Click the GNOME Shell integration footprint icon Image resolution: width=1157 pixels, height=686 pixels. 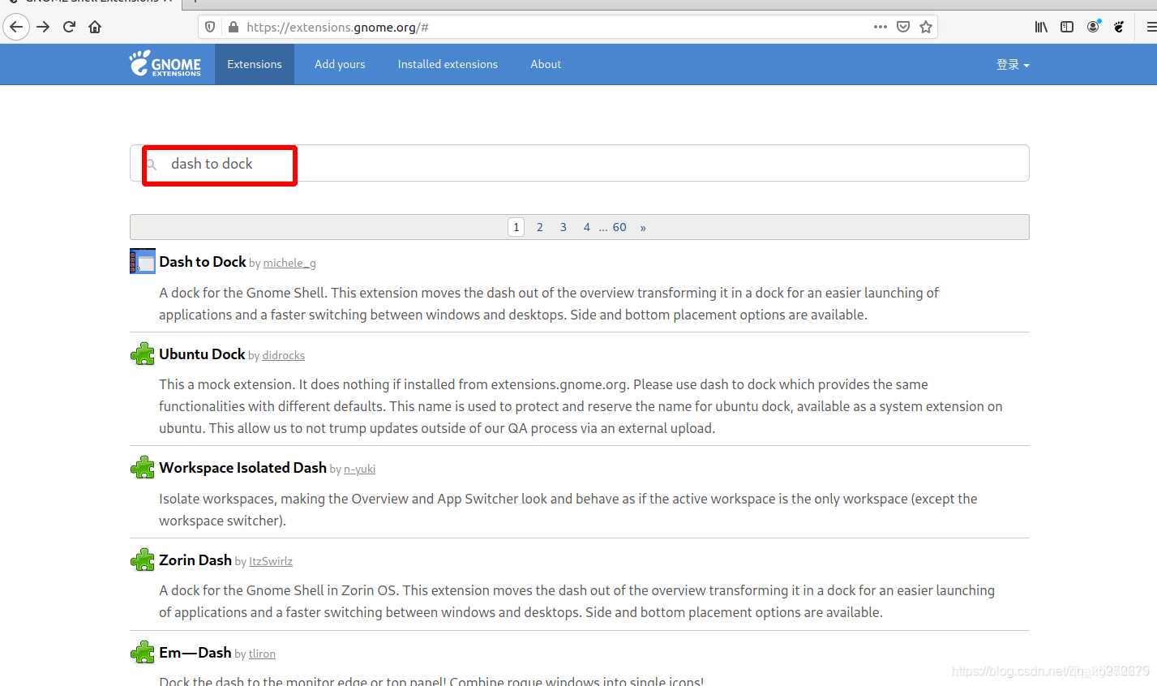1119,27
